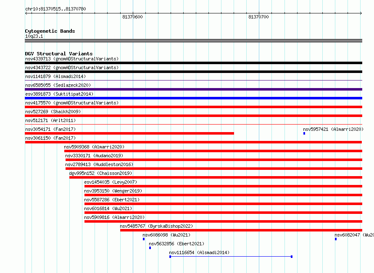374x273 pixels.
Task: Click the gray 10q23.1 cytogenetic band bar
Action: click(193, 41)
